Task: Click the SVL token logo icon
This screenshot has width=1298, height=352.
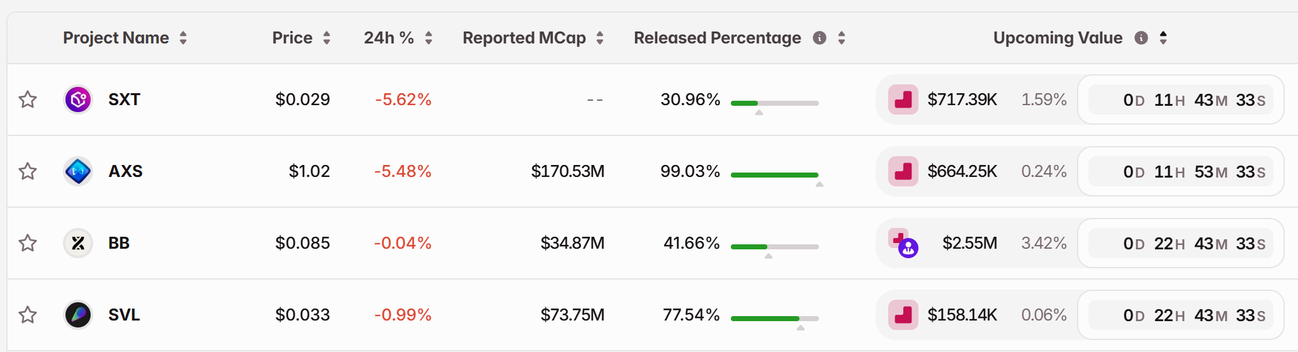Action: tap(78, 315)
